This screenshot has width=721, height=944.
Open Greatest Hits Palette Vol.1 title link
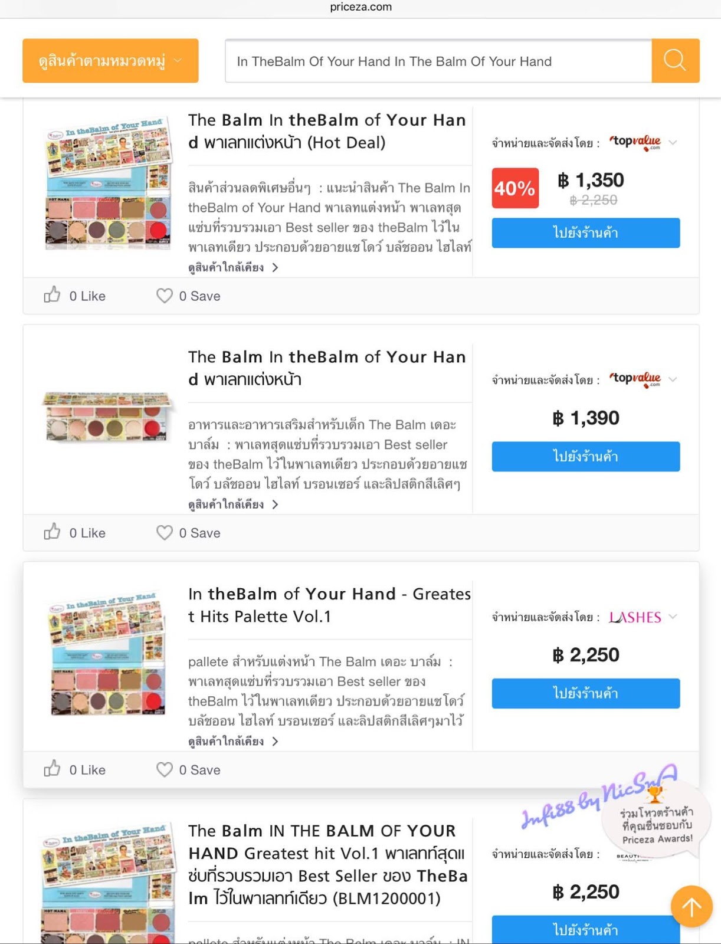point(329,605)
